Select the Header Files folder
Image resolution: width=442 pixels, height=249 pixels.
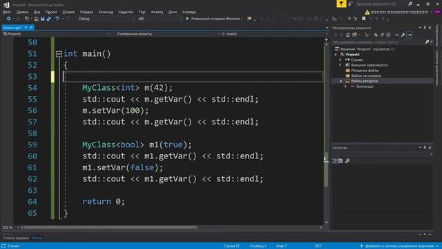point(366,75)
